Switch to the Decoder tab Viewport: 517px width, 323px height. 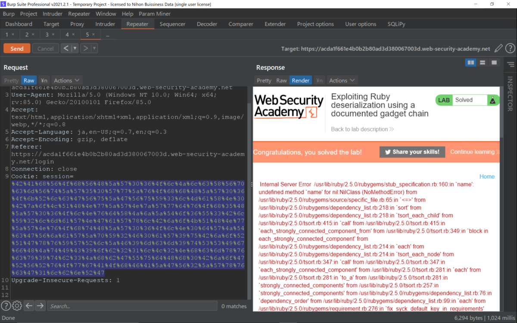207,24
